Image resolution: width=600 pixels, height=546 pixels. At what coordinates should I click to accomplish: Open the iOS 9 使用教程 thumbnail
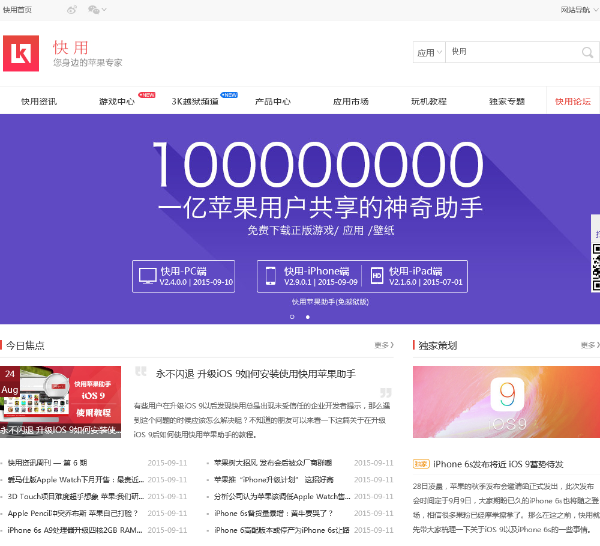(x=61, y=402)
